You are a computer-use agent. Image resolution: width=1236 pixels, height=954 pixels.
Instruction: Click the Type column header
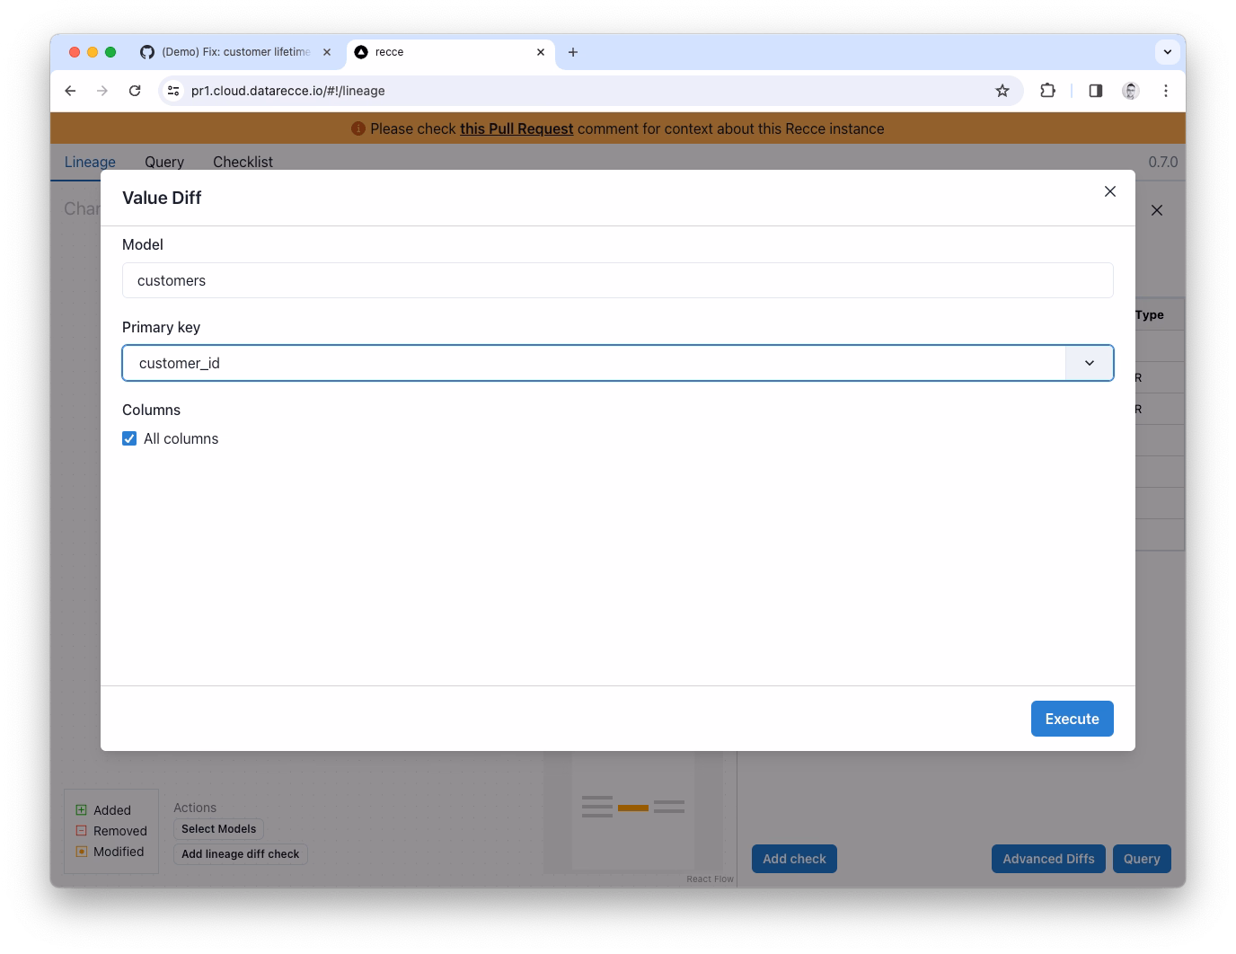click(x=1150, y=314)
